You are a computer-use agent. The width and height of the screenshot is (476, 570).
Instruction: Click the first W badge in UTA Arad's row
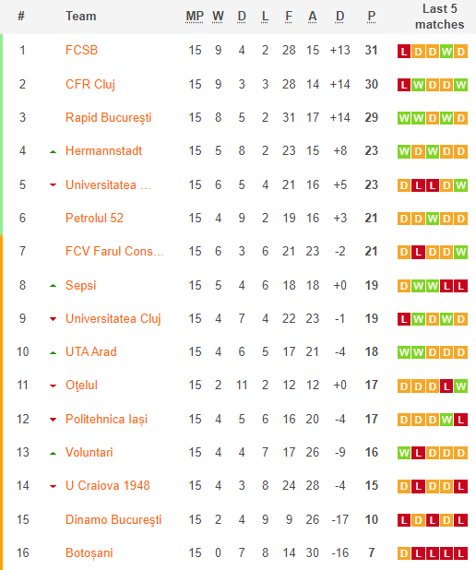tap(404, 352)
